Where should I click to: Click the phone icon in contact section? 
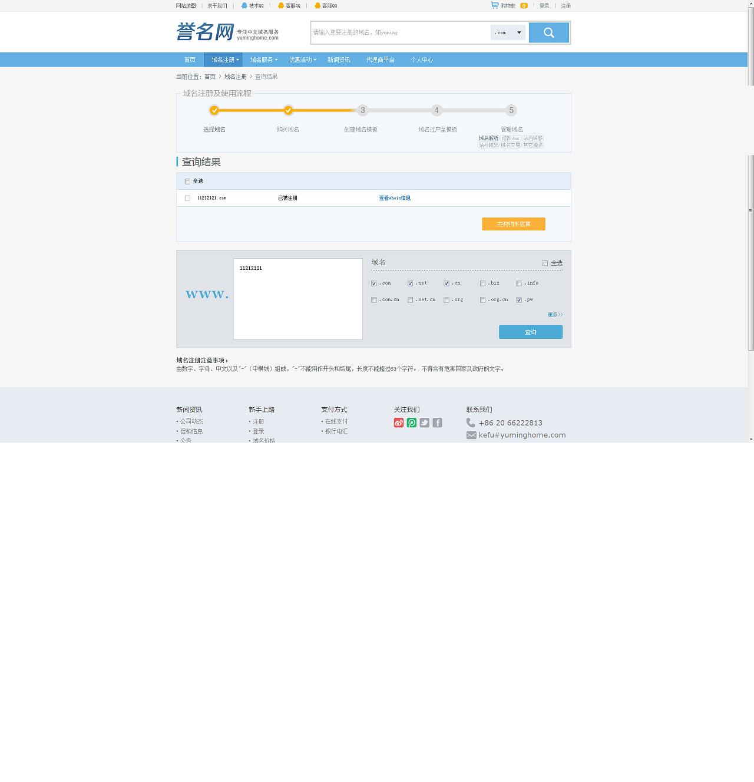(471, 423)
